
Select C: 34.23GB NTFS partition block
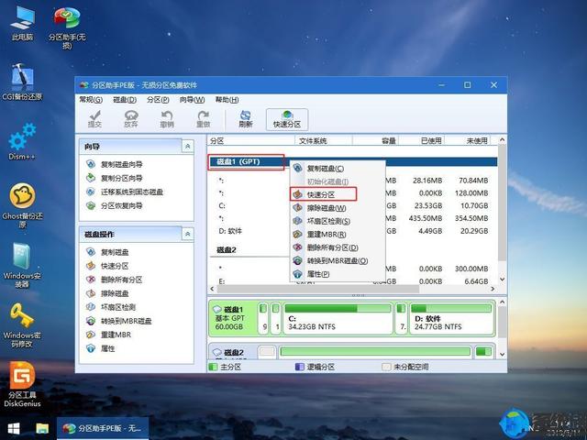point(338,319)
